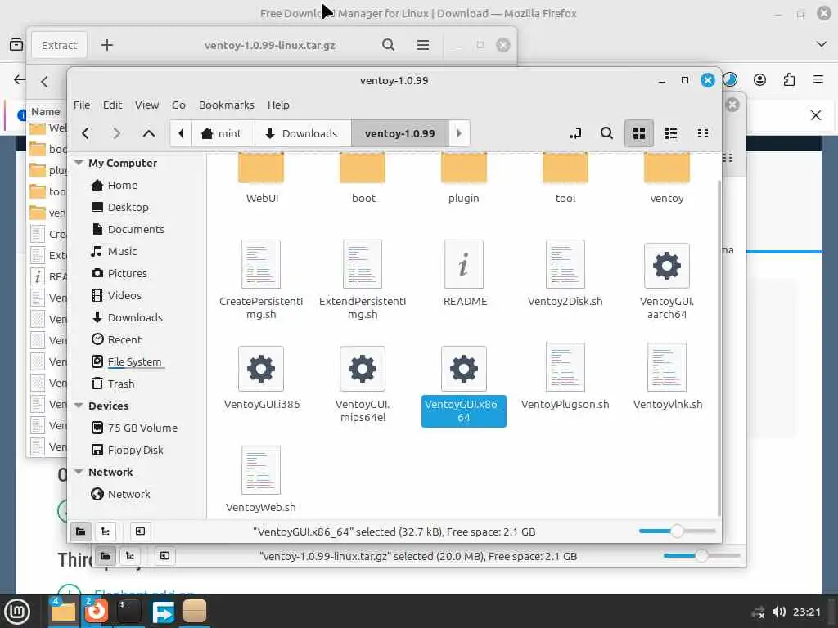Open Go menu
Screen dimensions: 838x628
178,105
